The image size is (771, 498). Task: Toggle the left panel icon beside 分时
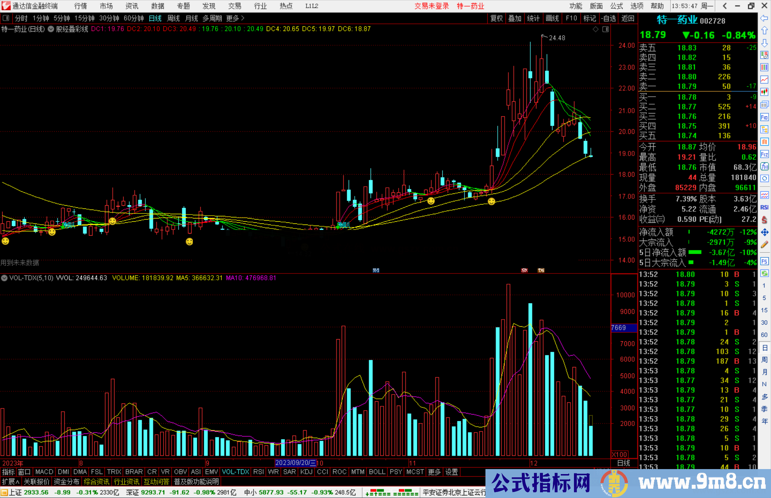point(6,18)
